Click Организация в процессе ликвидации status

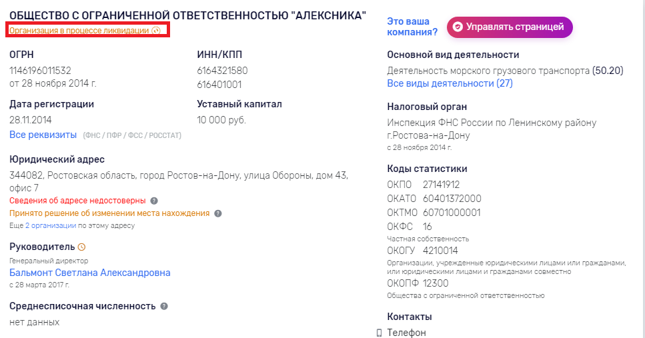79,31
